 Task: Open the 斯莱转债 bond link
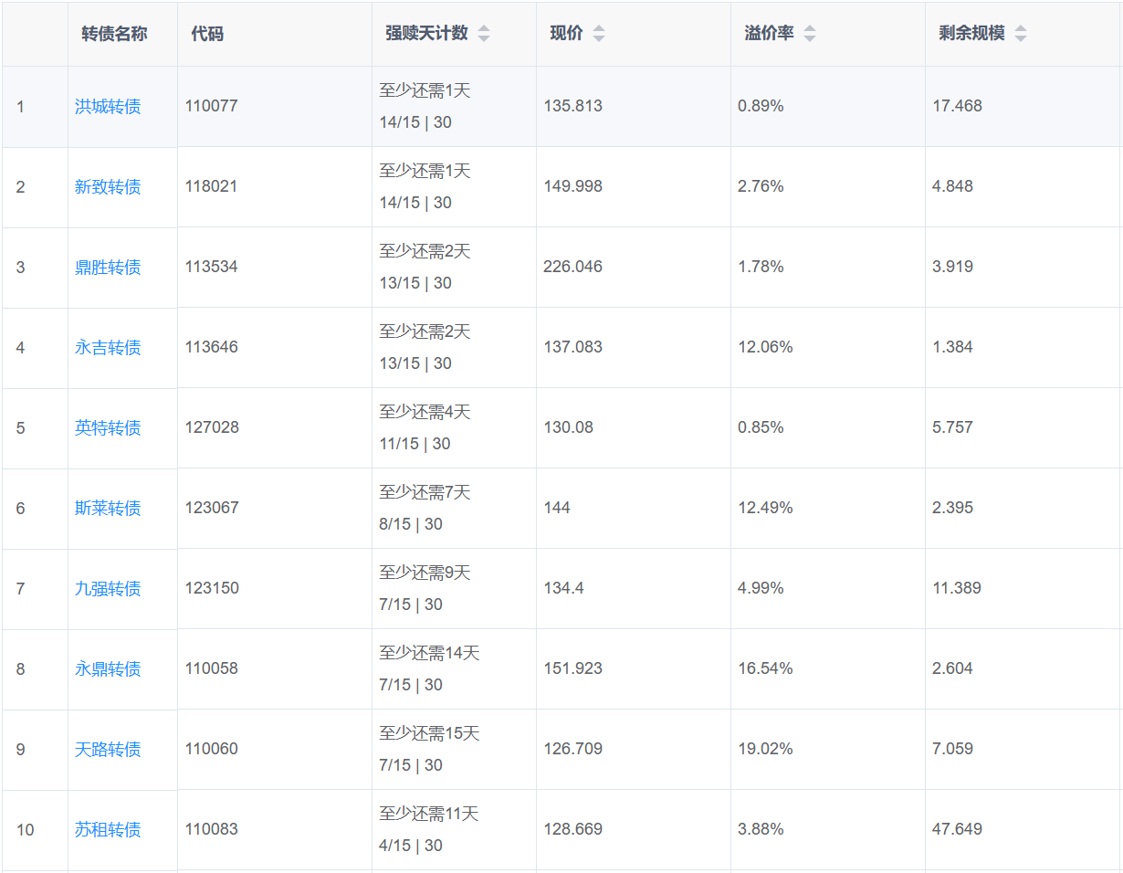(108, 509)
